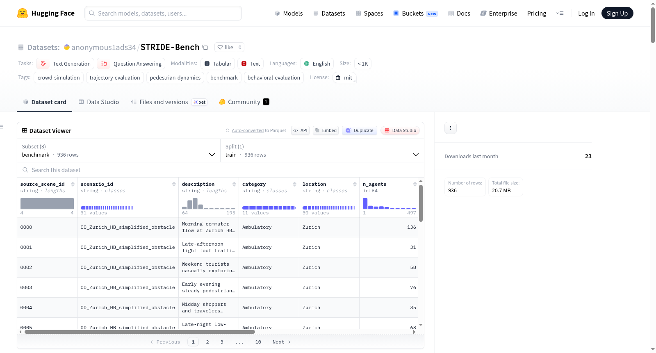Click the English language tag
Viewport: 656px width, 353px height.
point(317,64)
